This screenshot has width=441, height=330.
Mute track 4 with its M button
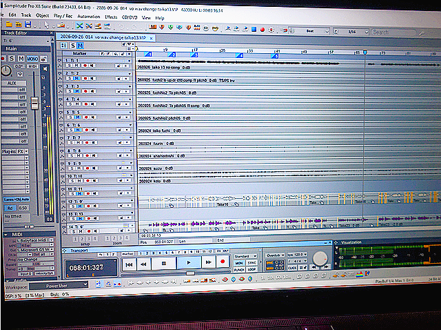(x=76, y=104)
